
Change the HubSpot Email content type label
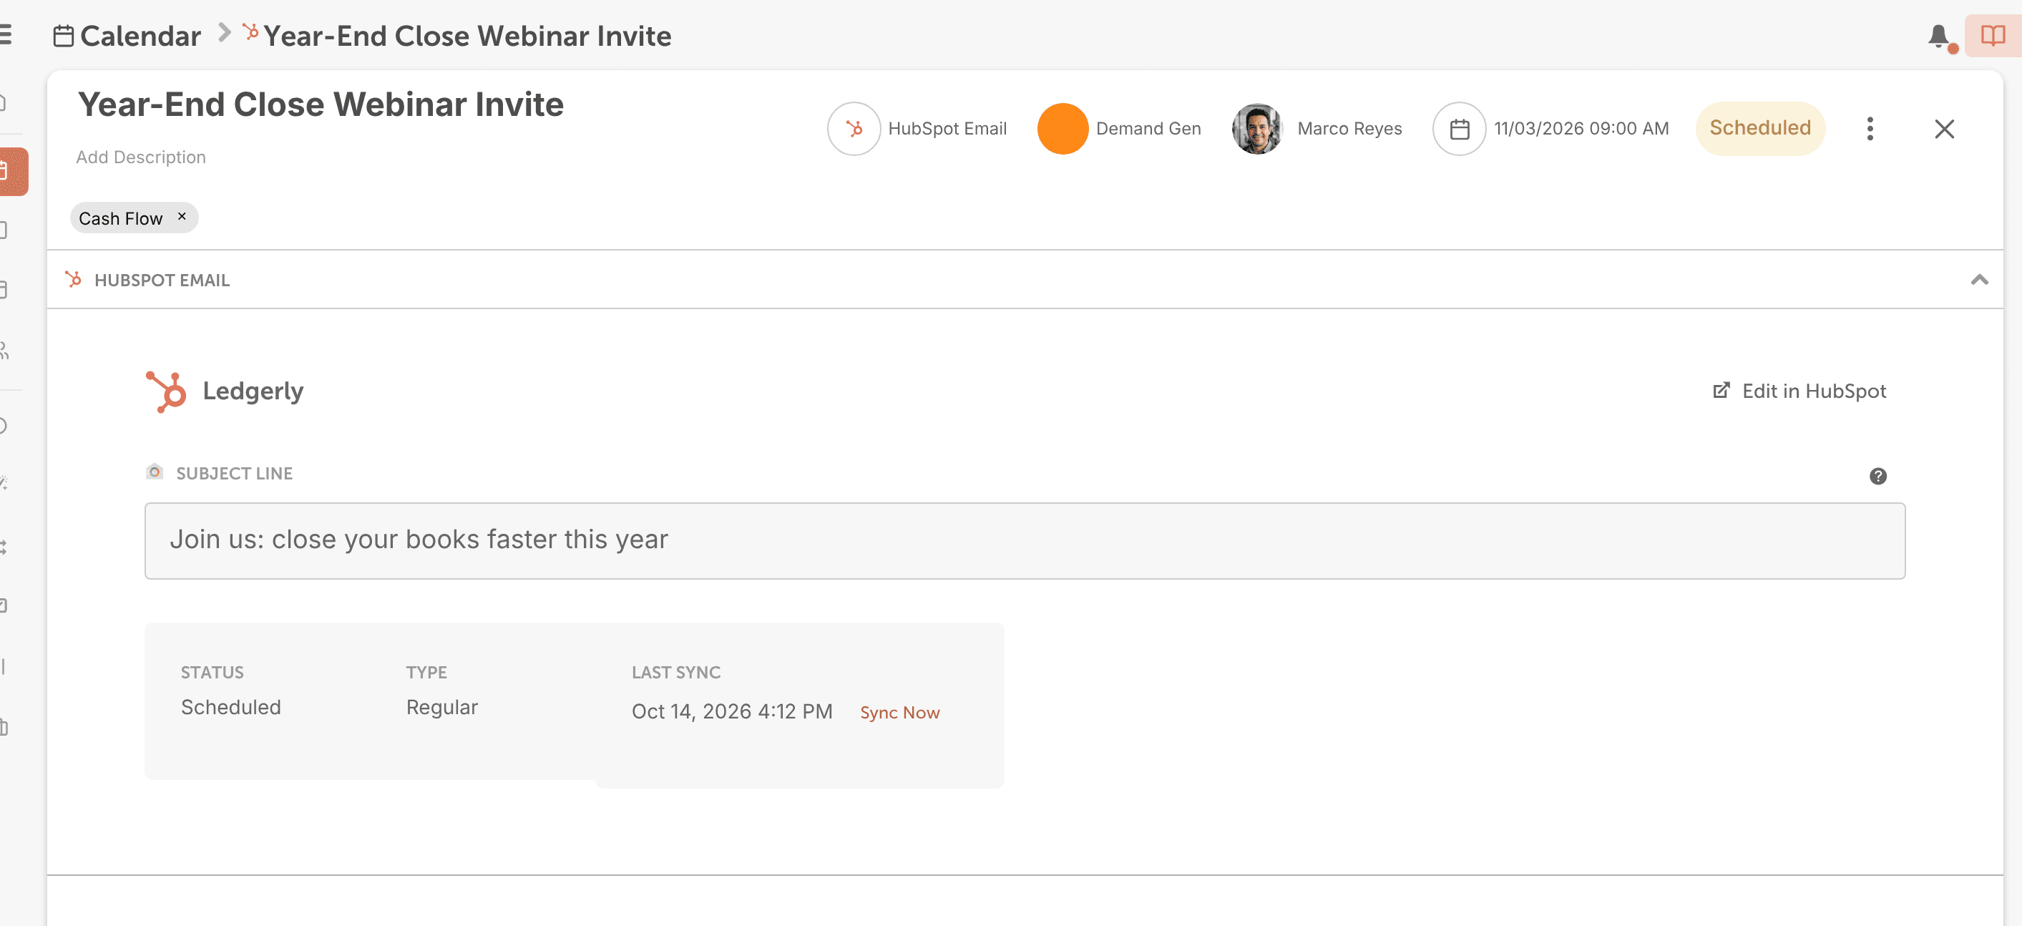[x=947, y=129]
